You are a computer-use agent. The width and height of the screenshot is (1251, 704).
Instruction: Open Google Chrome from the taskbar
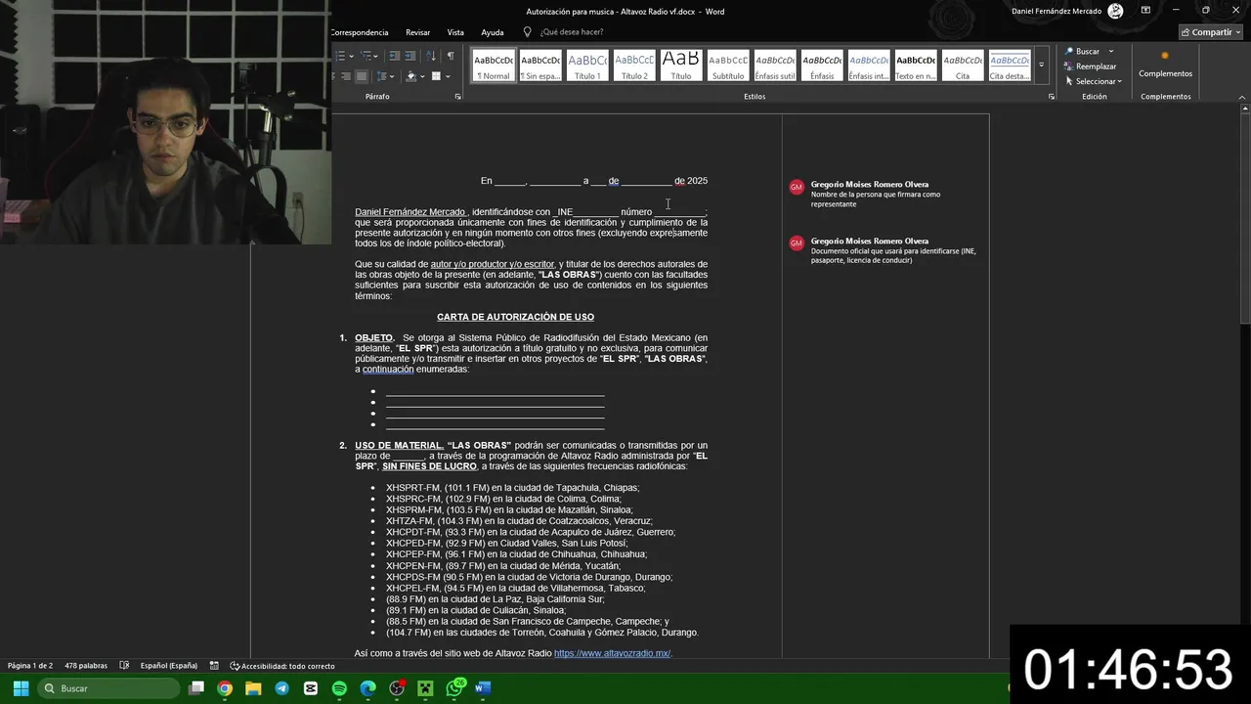(225, 688)
